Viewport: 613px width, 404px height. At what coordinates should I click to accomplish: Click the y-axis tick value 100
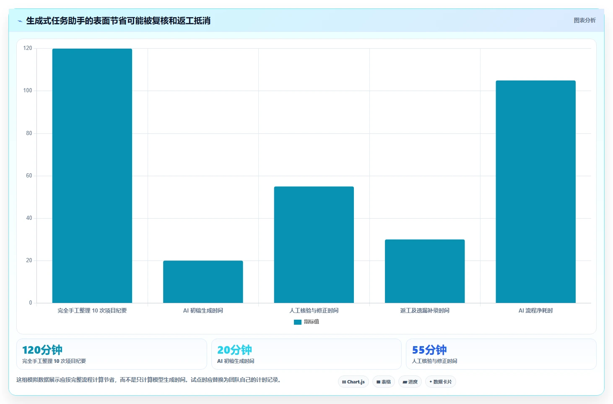28,91
